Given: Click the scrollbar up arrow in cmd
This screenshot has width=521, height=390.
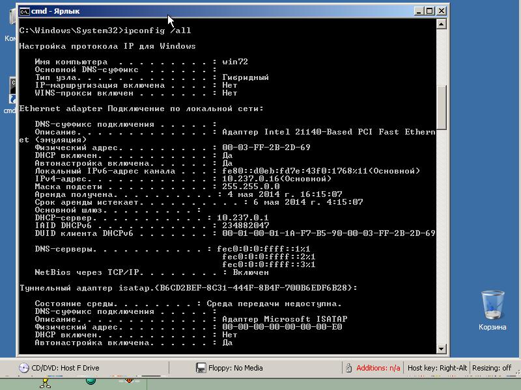Looking at the screenshot, I should point(442,24).
